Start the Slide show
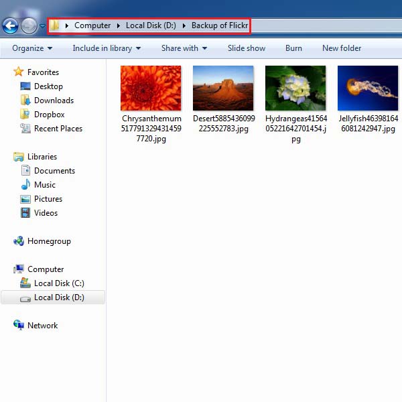Viewport: 402px width, 402px height. (x=247, y=48)
